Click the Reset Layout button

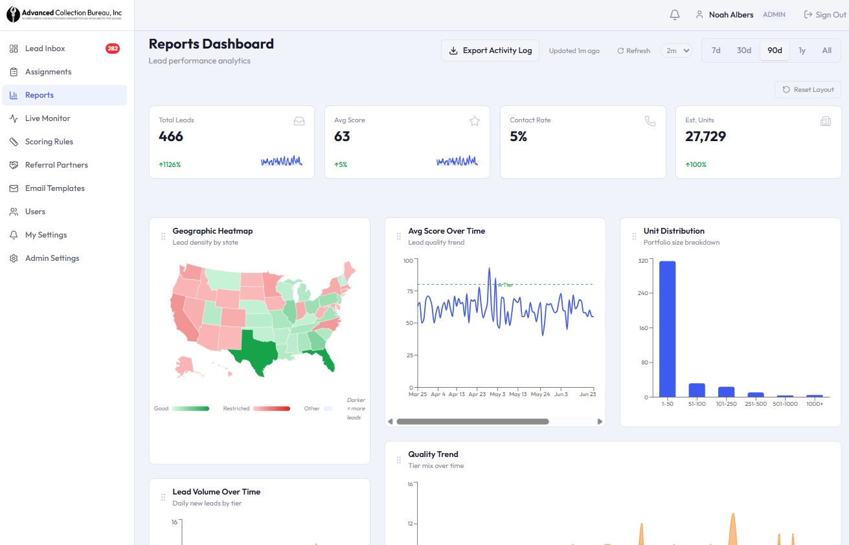pyautogui.click(x=808, y=89)
